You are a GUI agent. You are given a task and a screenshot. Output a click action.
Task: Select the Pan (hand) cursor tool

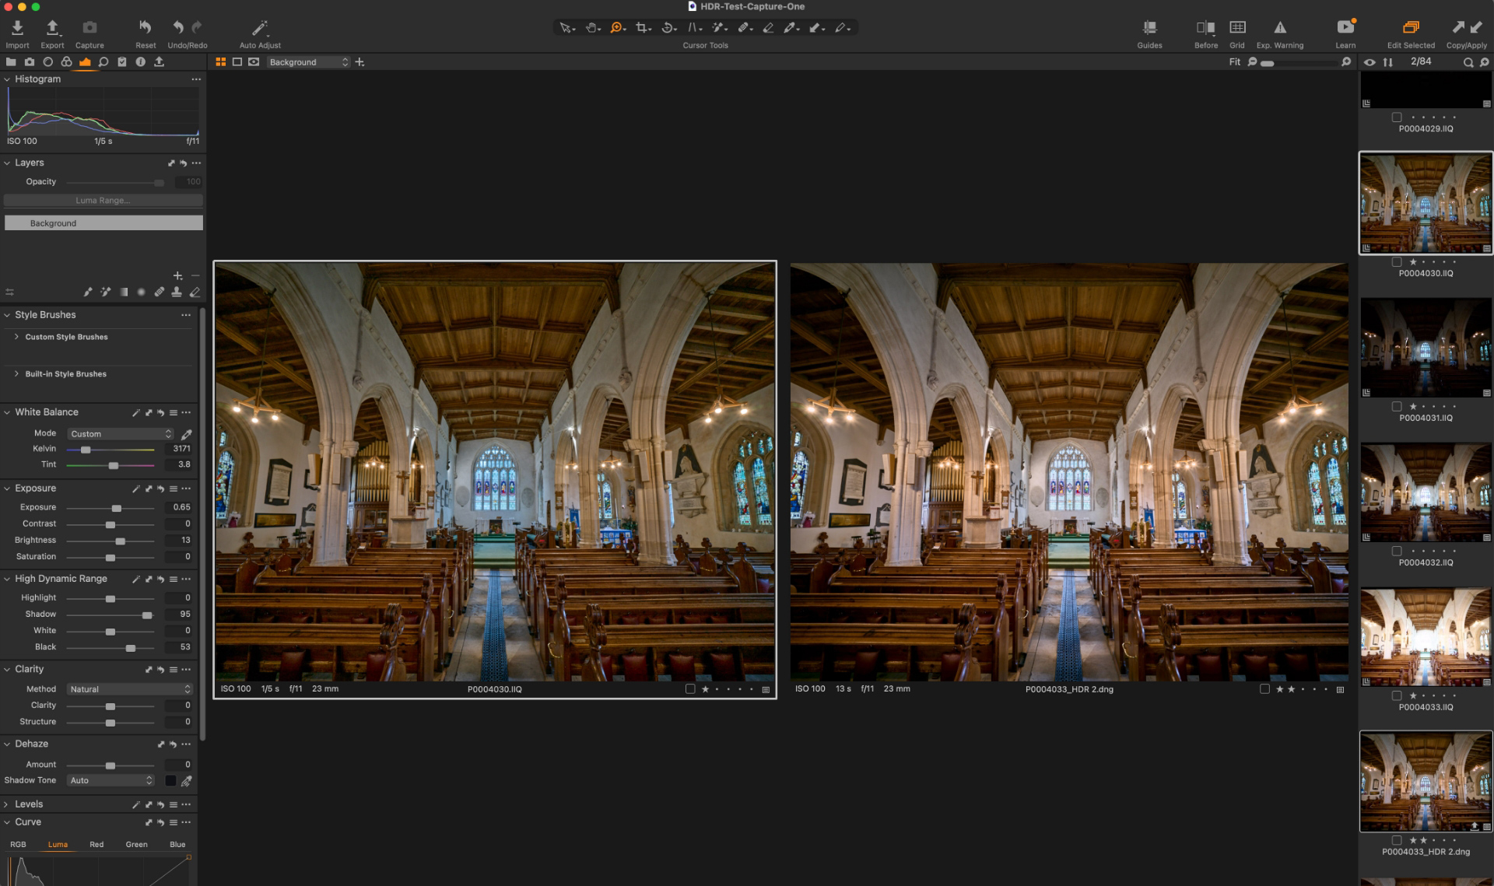(591, 27)
